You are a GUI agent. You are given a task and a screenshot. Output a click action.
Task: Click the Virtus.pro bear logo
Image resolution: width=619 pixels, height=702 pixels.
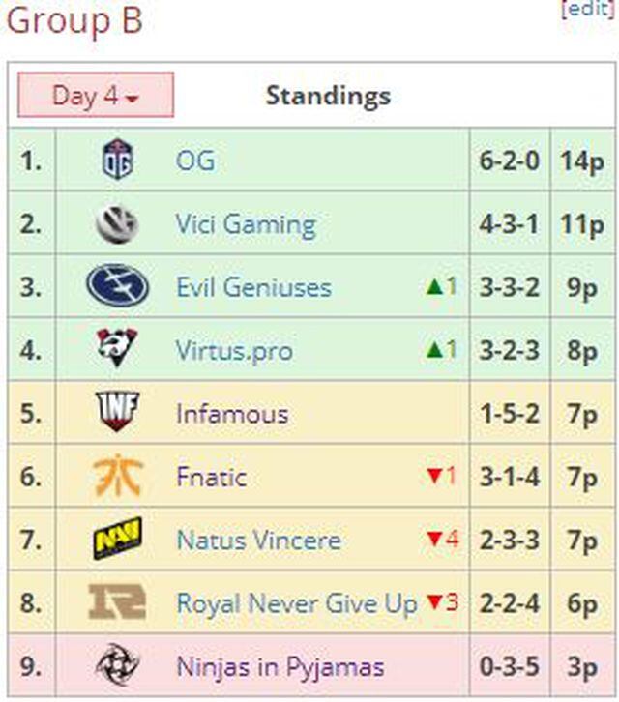point(117,349)
